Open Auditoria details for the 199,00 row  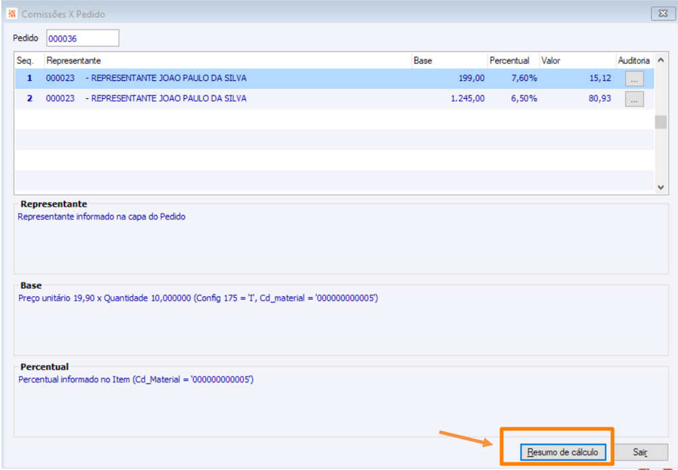(634, 79)
